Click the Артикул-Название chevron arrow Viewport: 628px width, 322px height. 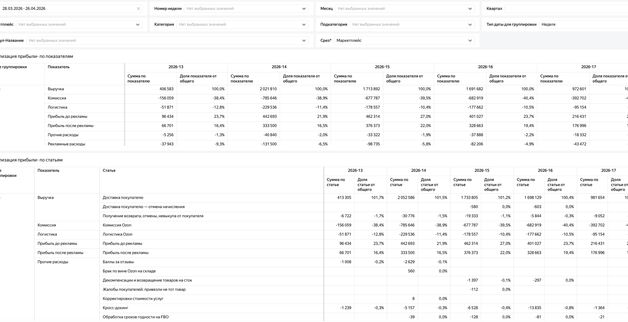click(304, 41)
